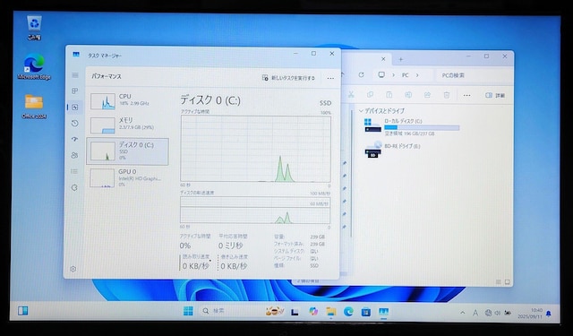
Task: Click the Share icon in Explorer toolbar
Action: 427,95
